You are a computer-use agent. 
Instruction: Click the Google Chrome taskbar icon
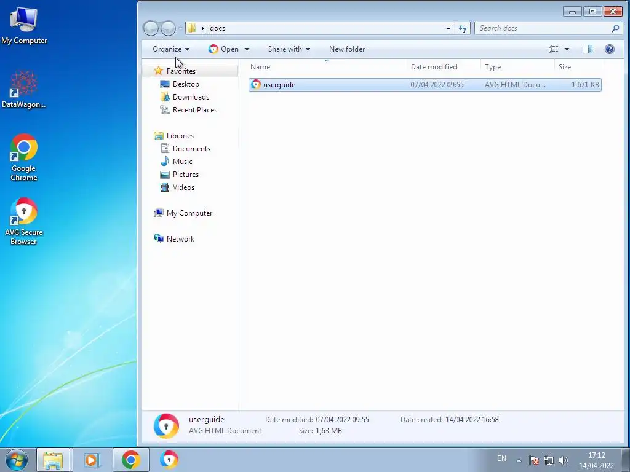130,460
